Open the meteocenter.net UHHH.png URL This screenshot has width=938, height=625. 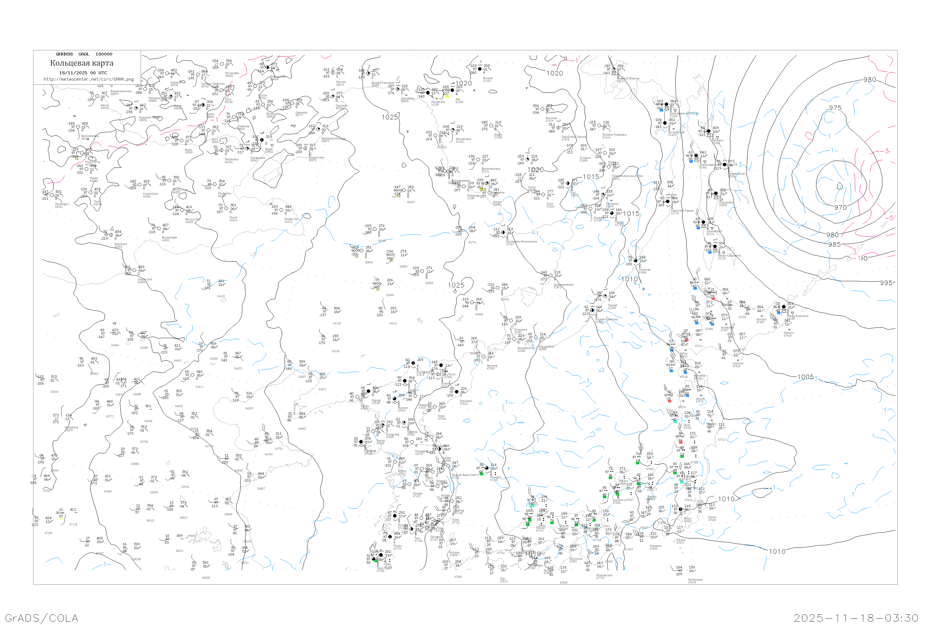pos(88,79)
